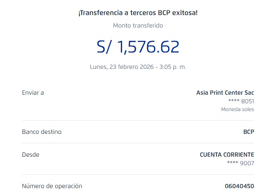This screenshot has height=195, width=267.
Task: Click the "Número de operación" label
Action: (52, 186)
